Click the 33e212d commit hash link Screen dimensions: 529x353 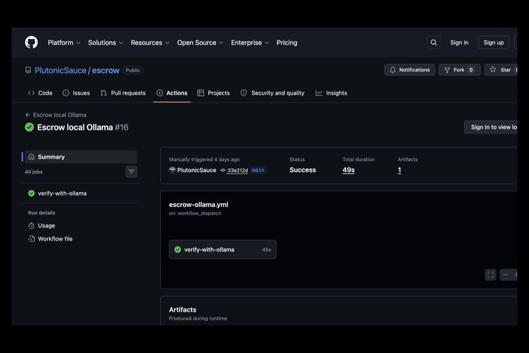tap(238, 170)
